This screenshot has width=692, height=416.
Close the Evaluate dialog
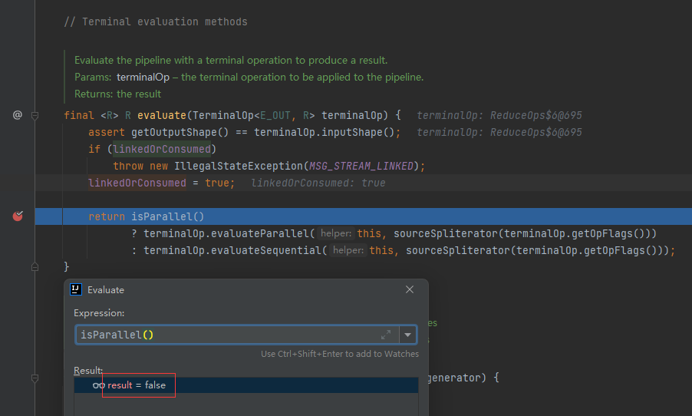(x=410, y=290)
